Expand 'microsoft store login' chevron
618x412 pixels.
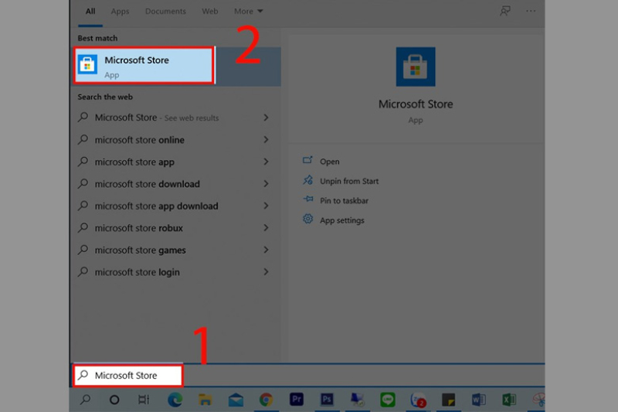(x=266, y=272)
